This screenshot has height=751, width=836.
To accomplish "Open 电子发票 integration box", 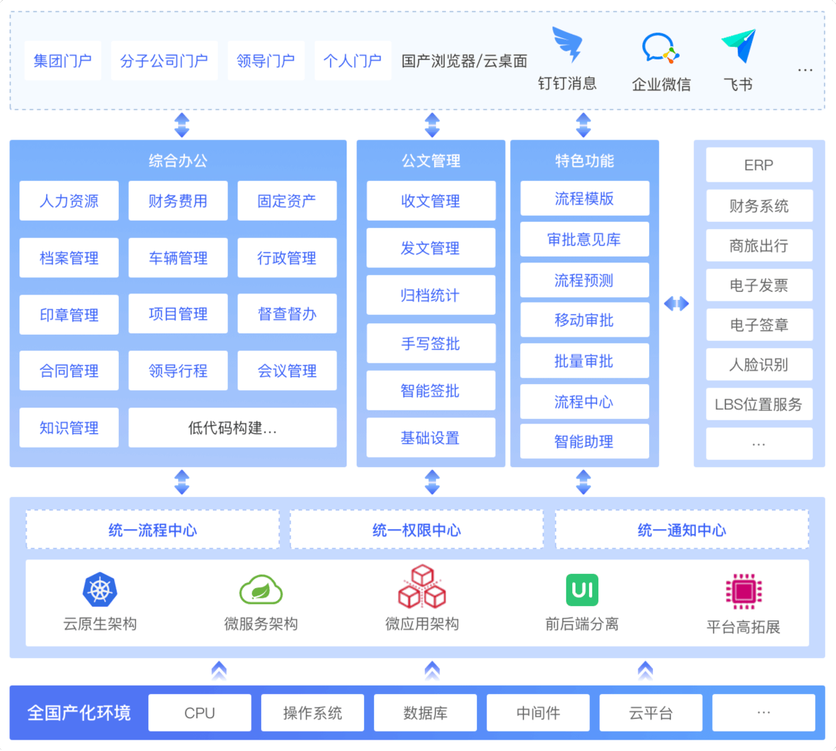I will pyautogui.click(x=759, y=285).
